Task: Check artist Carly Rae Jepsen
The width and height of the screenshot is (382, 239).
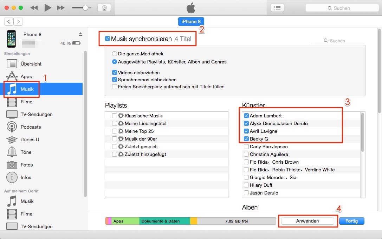Action: click(x=246, y=147)
